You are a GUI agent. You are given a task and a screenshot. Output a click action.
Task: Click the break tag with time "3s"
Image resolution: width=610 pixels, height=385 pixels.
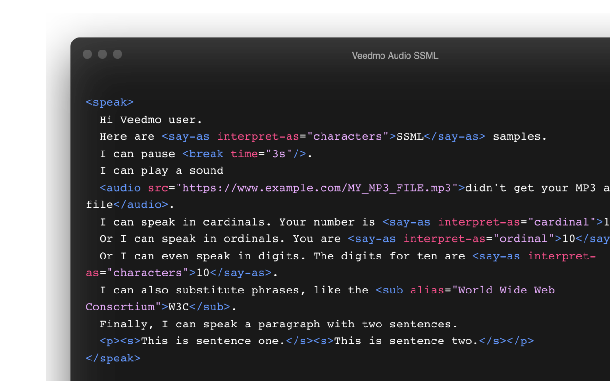[244, 154]
